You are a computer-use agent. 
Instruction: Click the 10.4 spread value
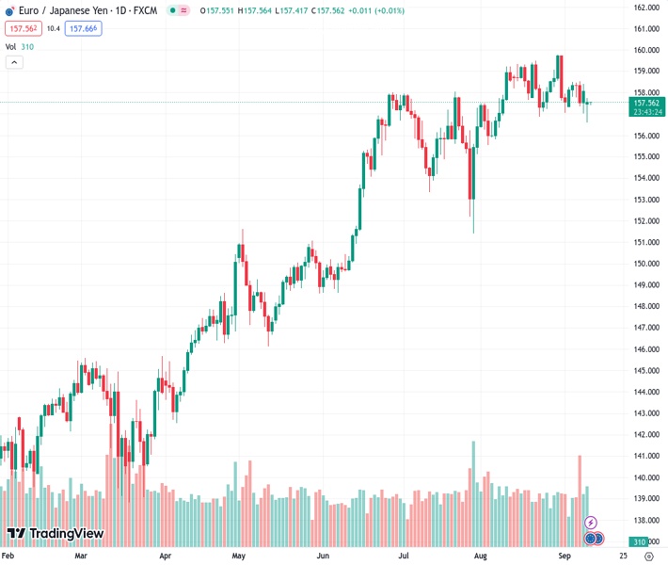53,28
